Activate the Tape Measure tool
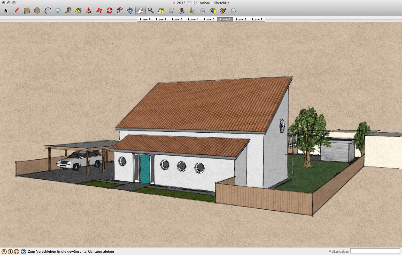Viewport: 402px width, 255px height. (x=68, y=11)
